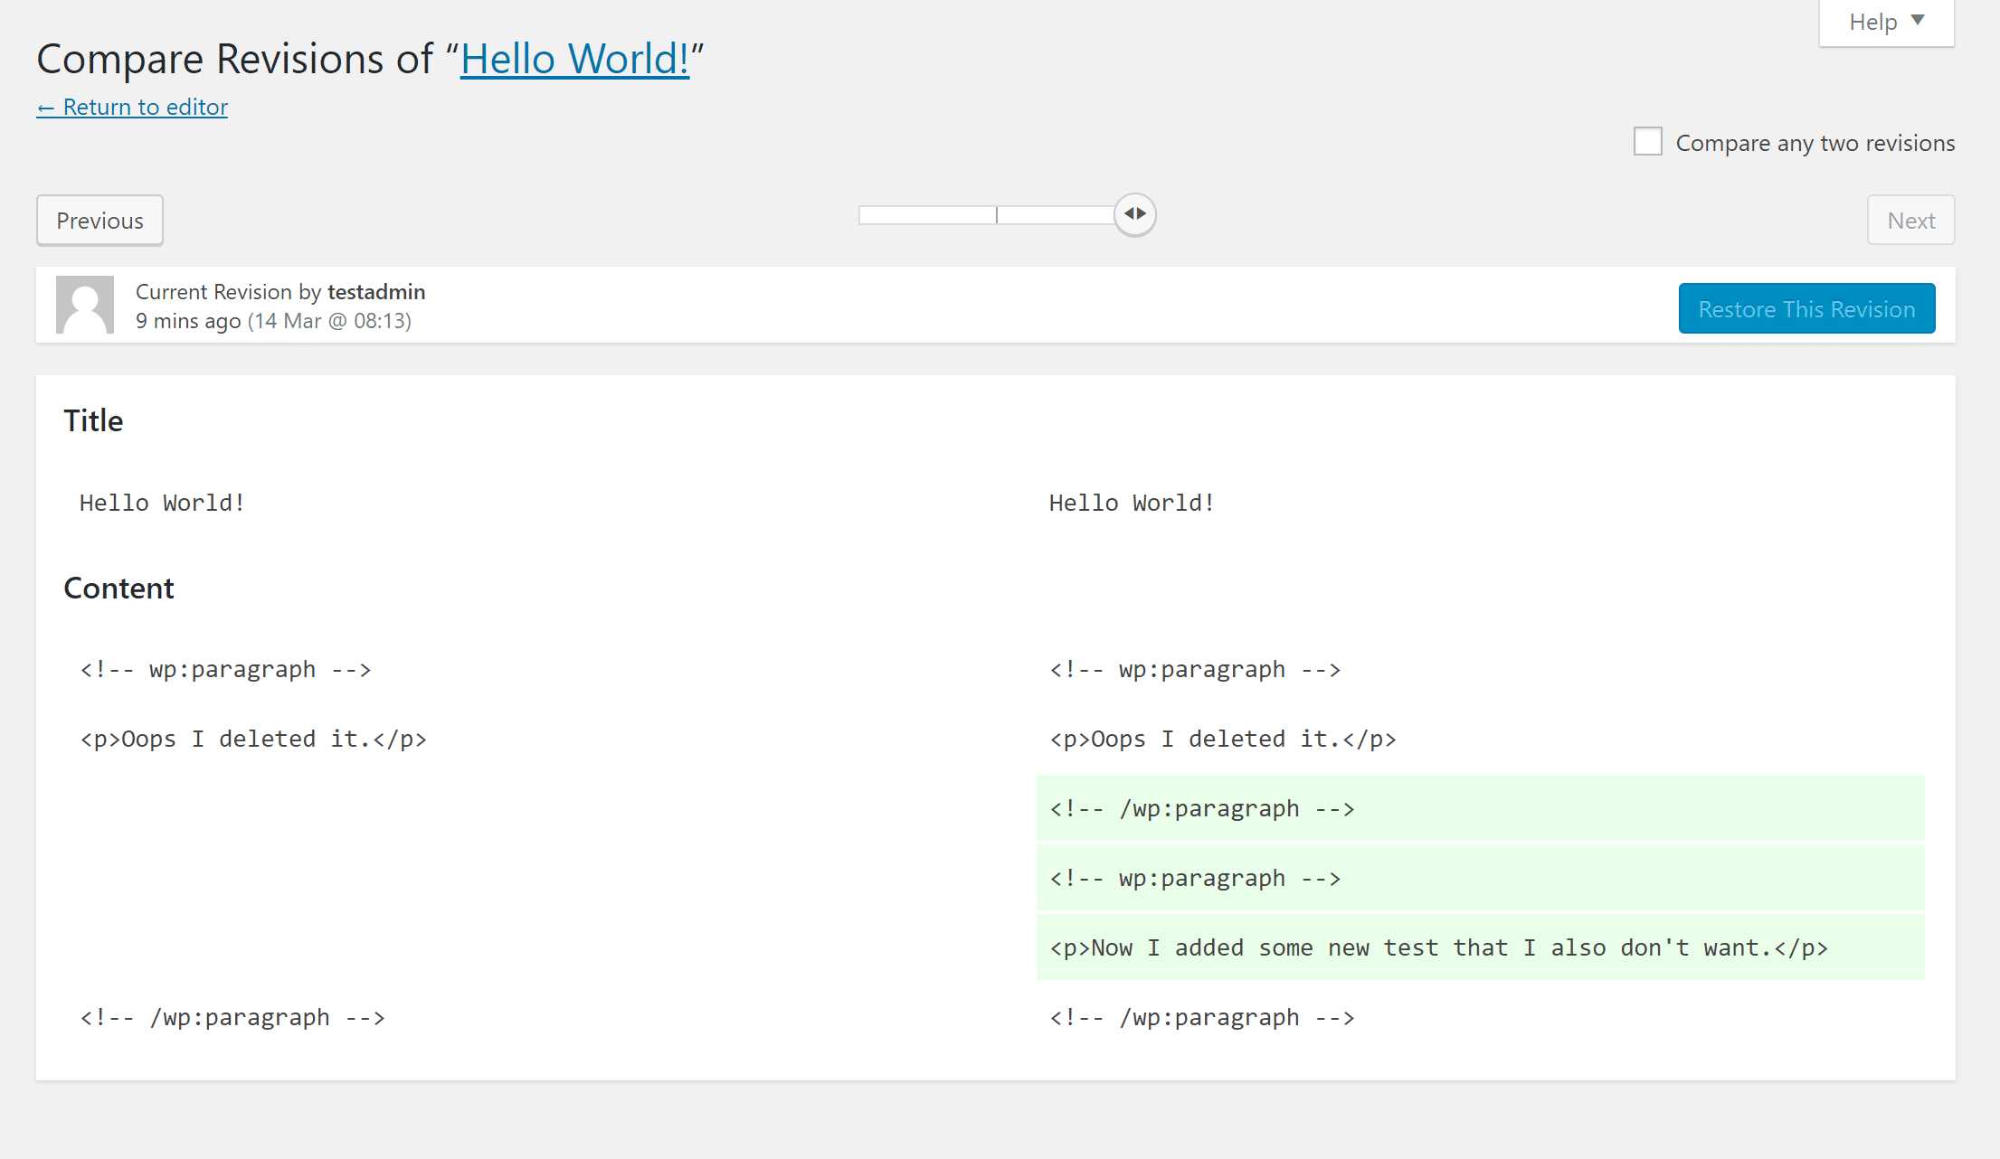The image size is (2000, 1159).
Task: Click the slider right handle to navigate revisions
Action: point(1136,214)
